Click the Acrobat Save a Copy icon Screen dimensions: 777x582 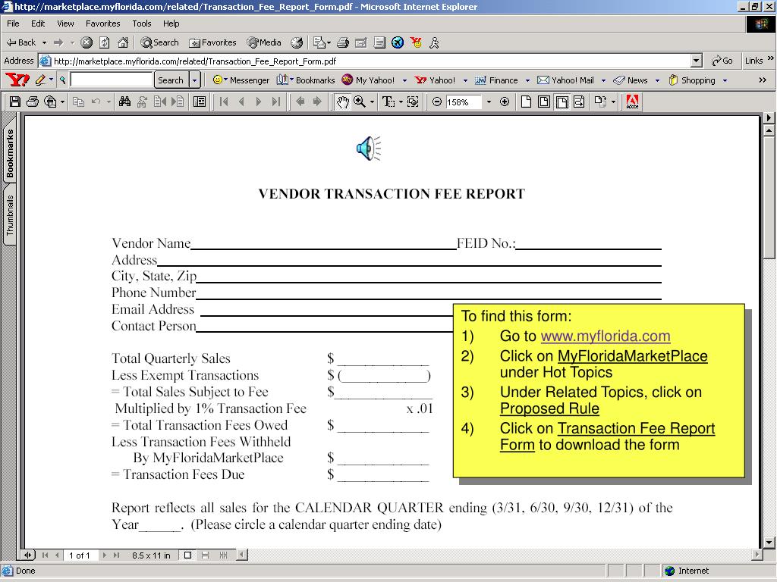pos(15,102)
